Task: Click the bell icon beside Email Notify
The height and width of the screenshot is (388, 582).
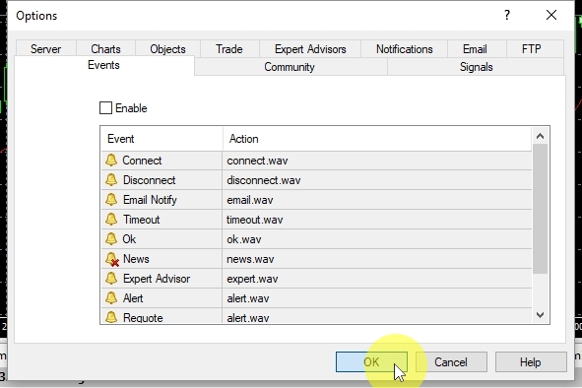Action: tap(111, 200)
